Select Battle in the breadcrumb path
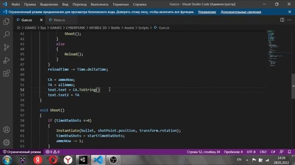Screen dimensions: 295x165 [x=115, y=27]
